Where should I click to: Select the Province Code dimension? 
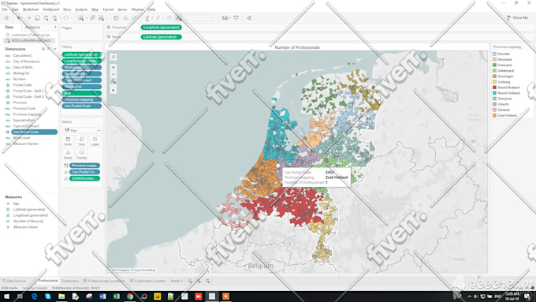[24, 108]
